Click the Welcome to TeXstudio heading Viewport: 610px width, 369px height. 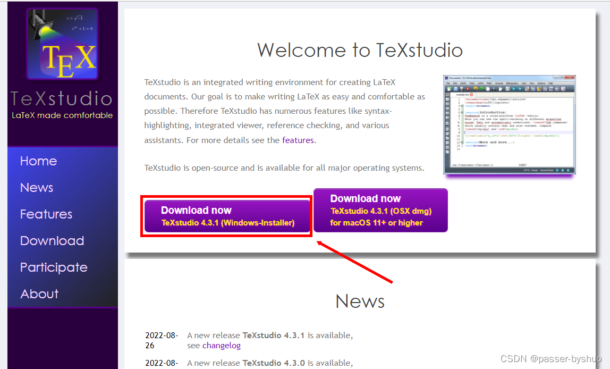[x=360, y=50]
